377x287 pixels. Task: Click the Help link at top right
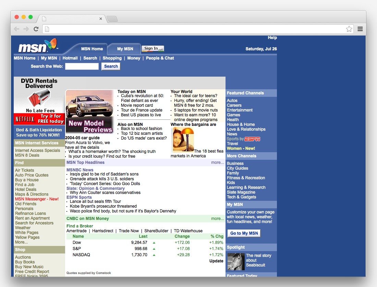click(x=272, y=38)
